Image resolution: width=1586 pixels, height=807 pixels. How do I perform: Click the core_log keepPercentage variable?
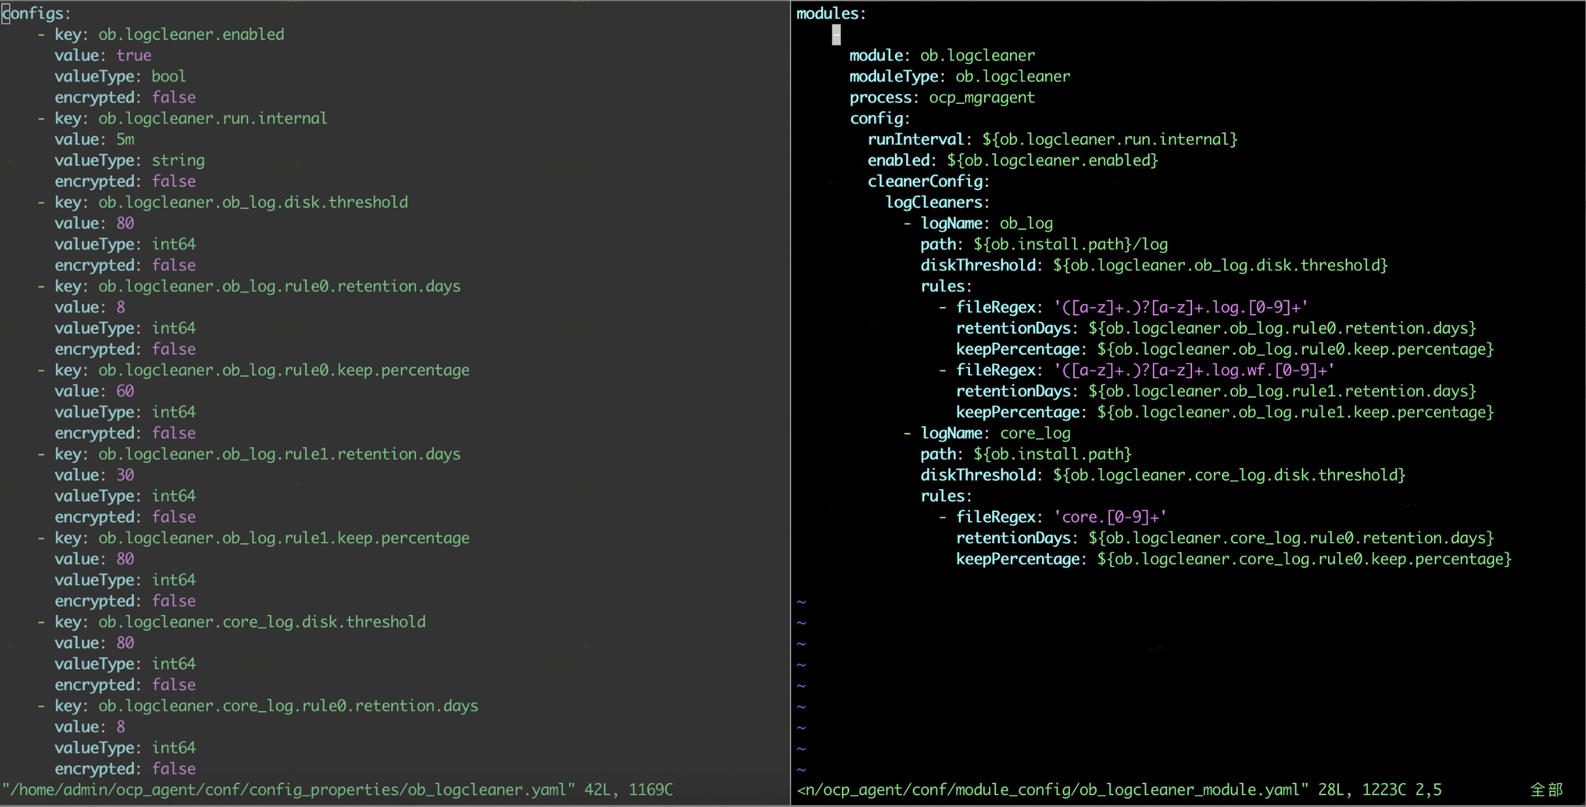1304,560
